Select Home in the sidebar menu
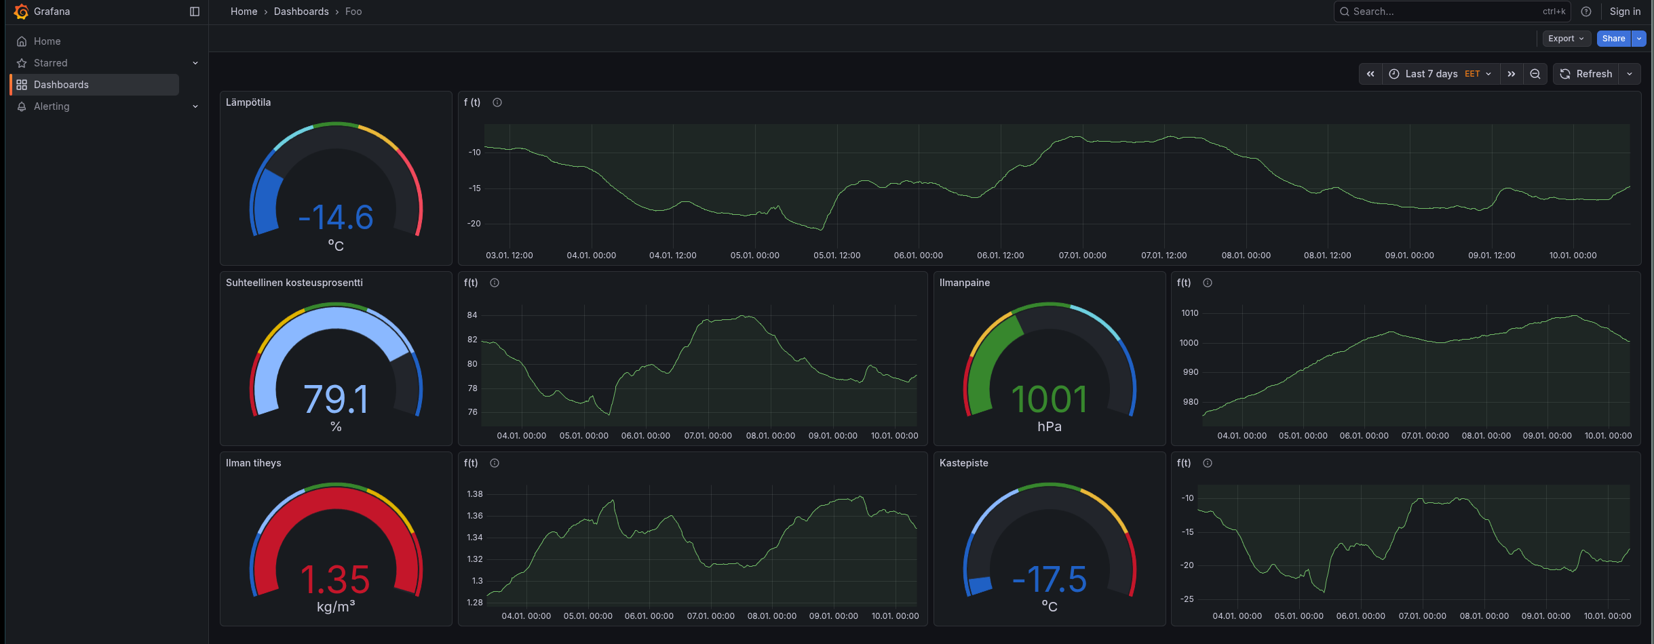 point(47,41)
